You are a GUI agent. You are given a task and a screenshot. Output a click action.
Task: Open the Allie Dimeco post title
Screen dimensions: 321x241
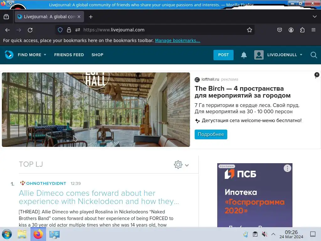[99, 197]
